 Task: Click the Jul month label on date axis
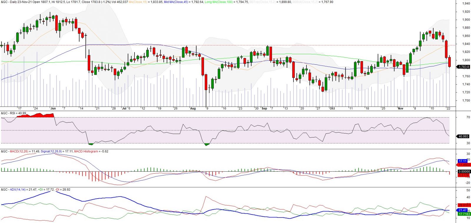point(124,108)
